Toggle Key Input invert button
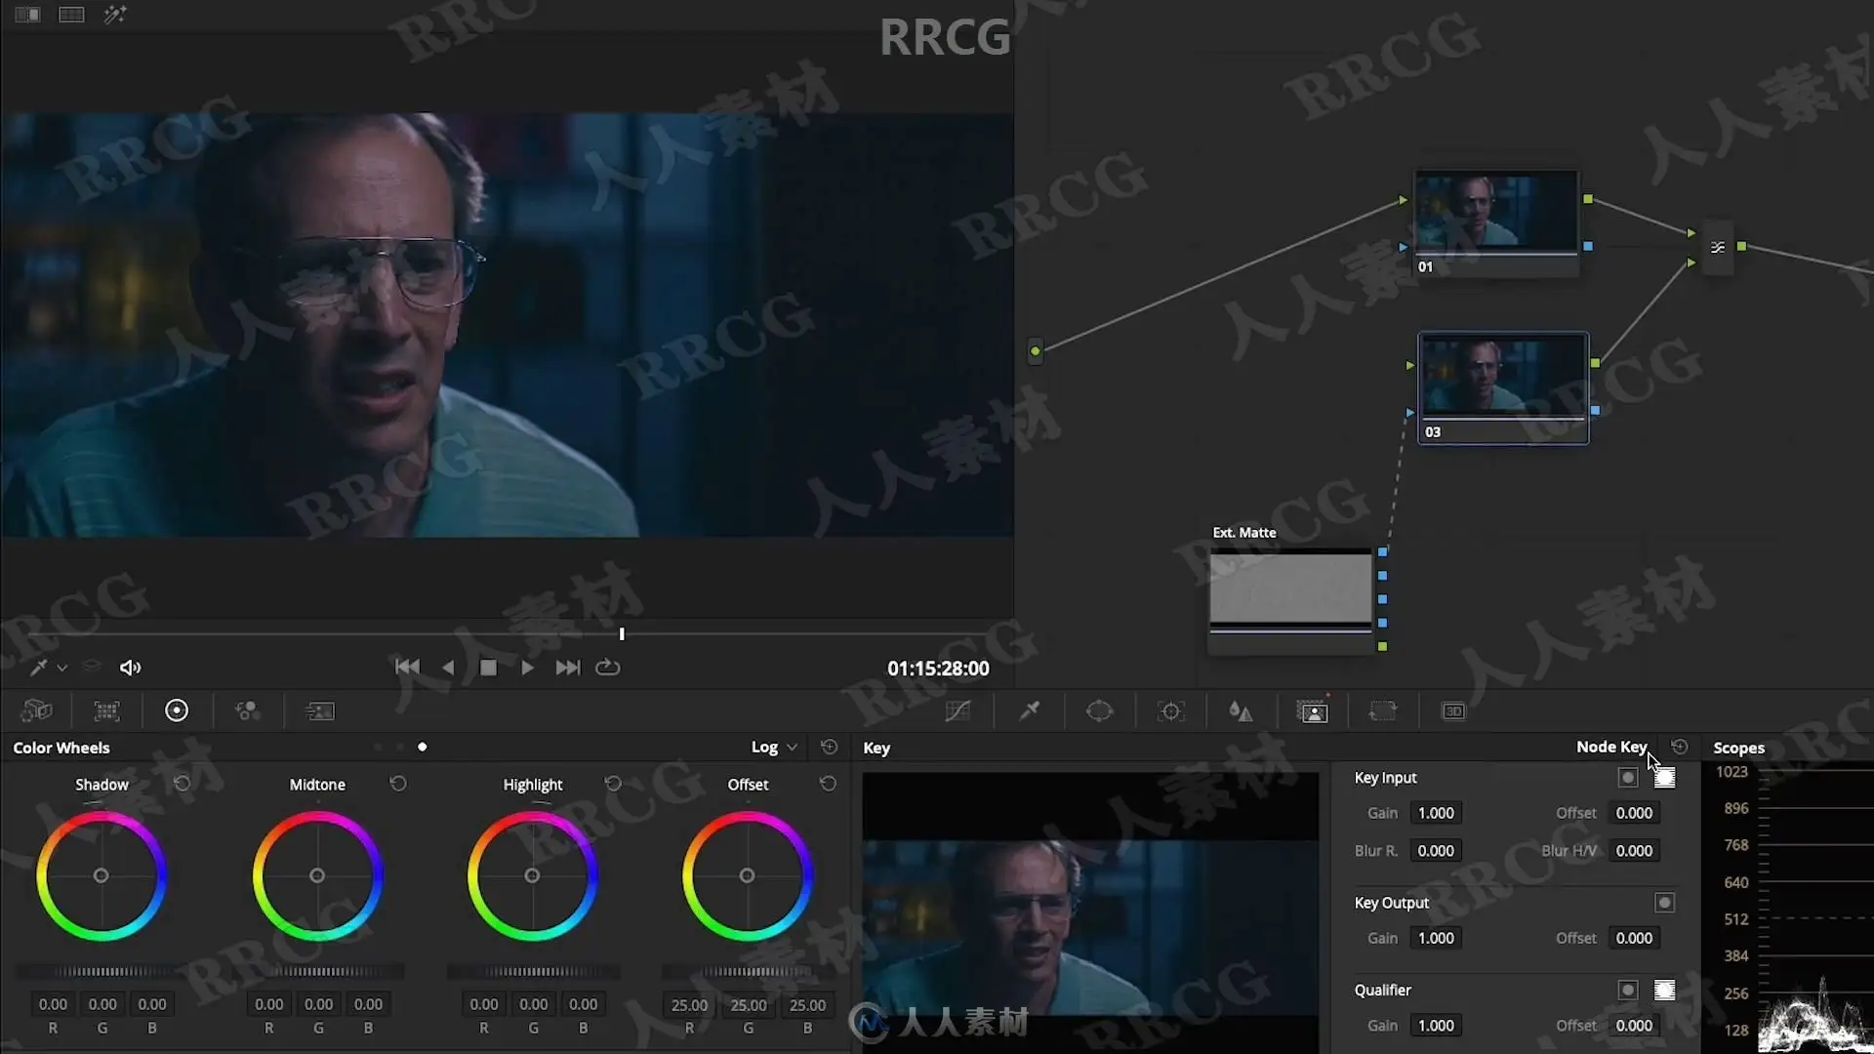The image size is (1874, 1054). coord(1665,778)
